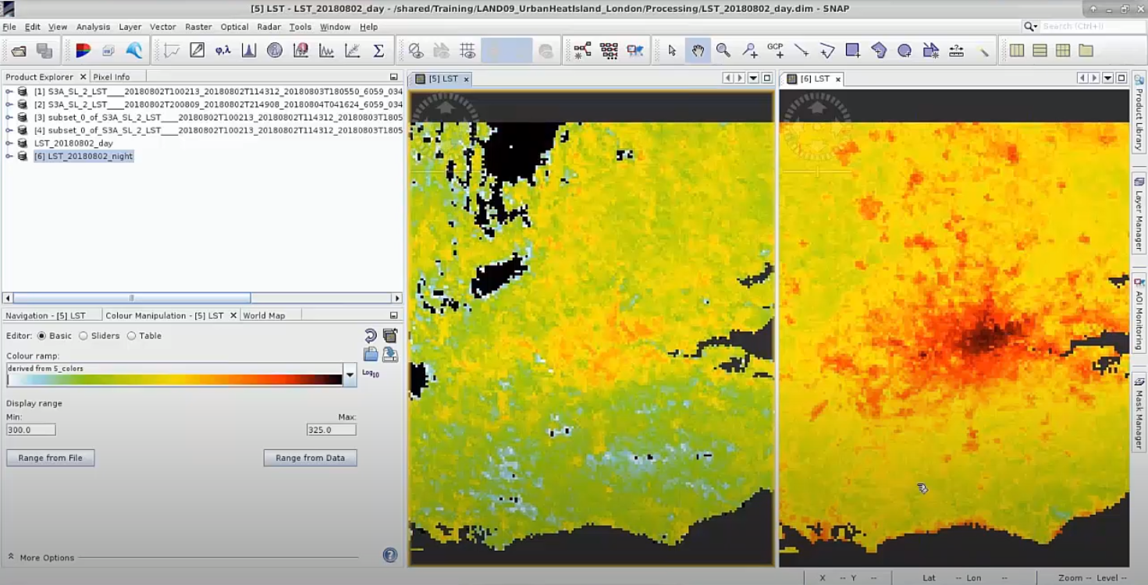Open the scatter plot tool

point(352,51)
